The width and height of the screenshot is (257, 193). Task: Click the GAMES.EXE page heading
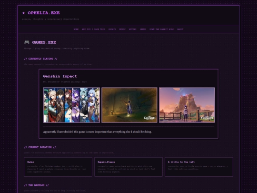coord(44,42)
